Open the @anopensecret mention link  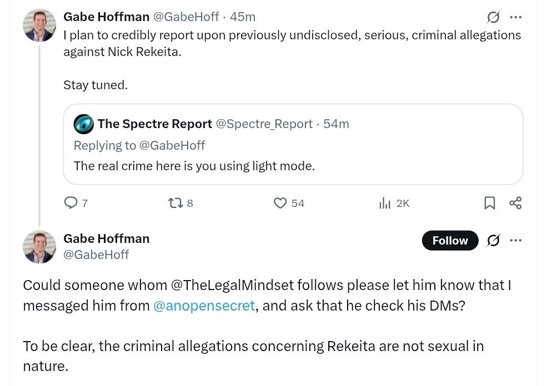[x=204, y=305]
